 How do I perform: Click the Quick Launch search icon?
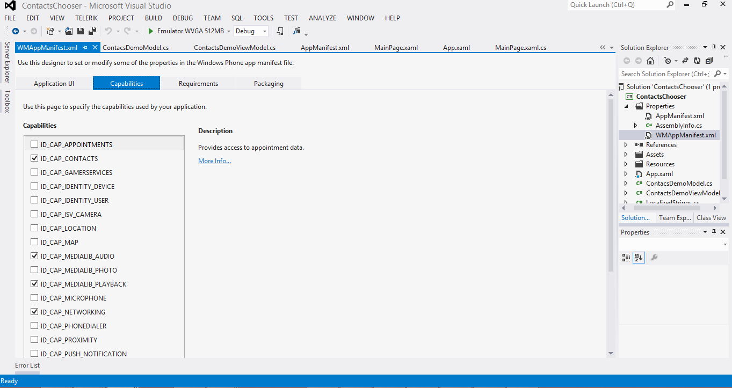[x=670, y=4]
